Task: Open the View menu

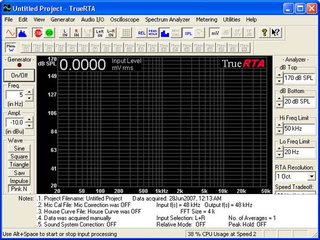Action: pos(39,20)
